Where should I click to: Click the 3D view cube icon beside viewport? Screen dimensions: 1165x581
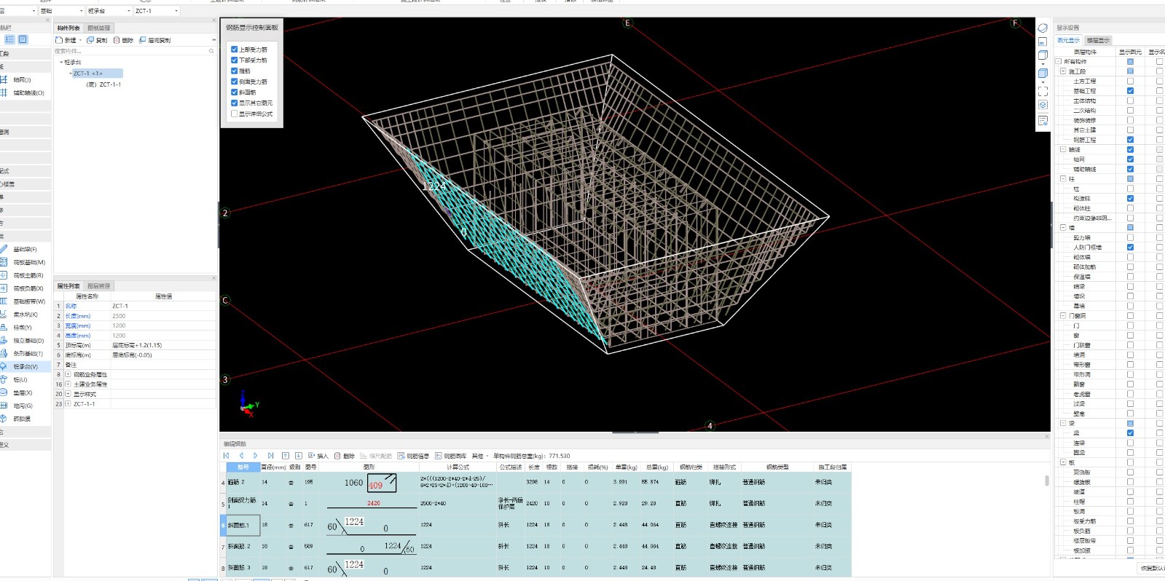(1043, 55)
